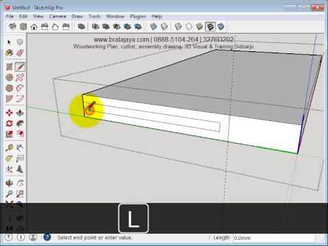Image resolution: width=328 pixels, height=246 pixels.
Task: Switch to Right view
Action: pos(44,27)
